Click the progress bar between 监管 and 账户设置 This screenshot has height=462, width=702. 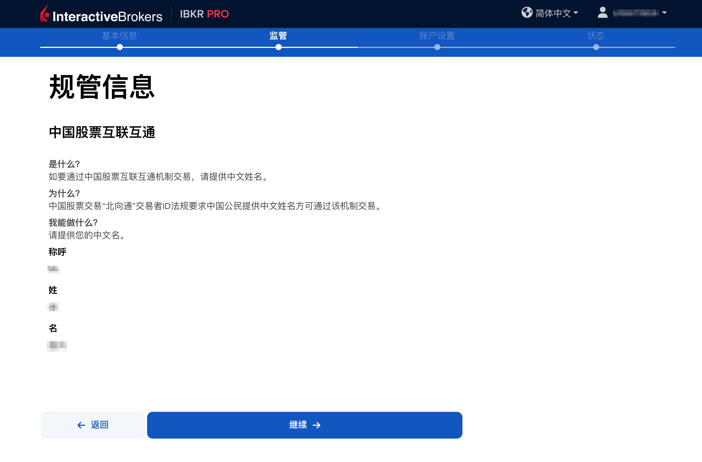357,47
